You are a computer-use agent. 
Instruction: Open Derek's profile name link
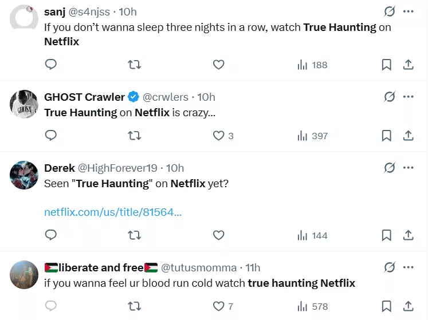(60, 168)
